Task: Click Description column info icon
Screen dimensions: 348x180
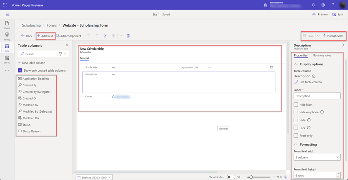Action: (x=314, y=76)
